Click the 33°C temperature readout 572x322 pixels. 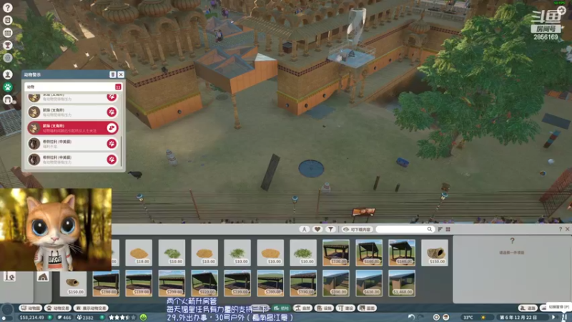468,318
